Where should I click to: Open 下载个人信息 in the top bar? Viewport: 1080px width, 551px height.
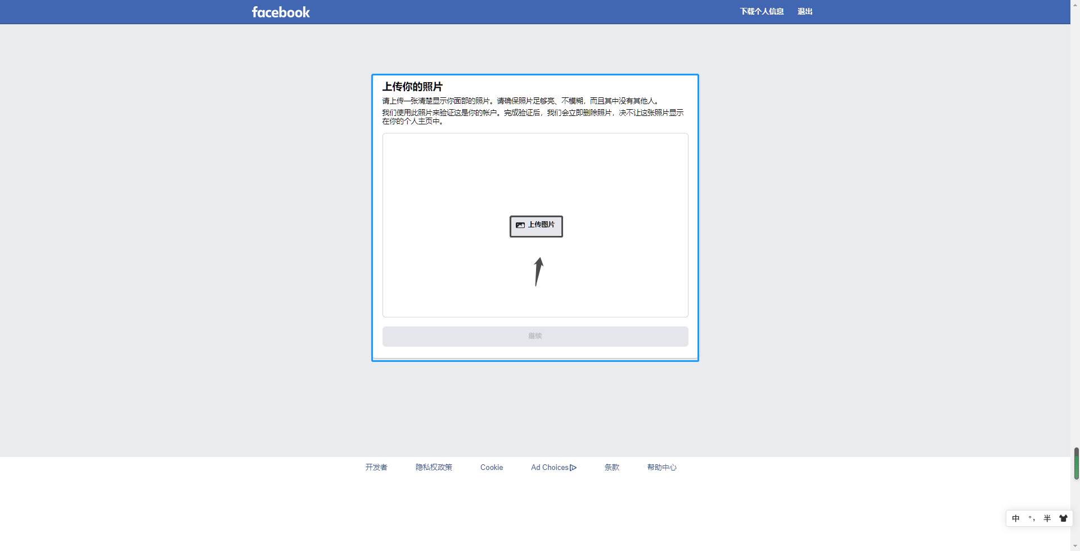(x=762, y=11)
